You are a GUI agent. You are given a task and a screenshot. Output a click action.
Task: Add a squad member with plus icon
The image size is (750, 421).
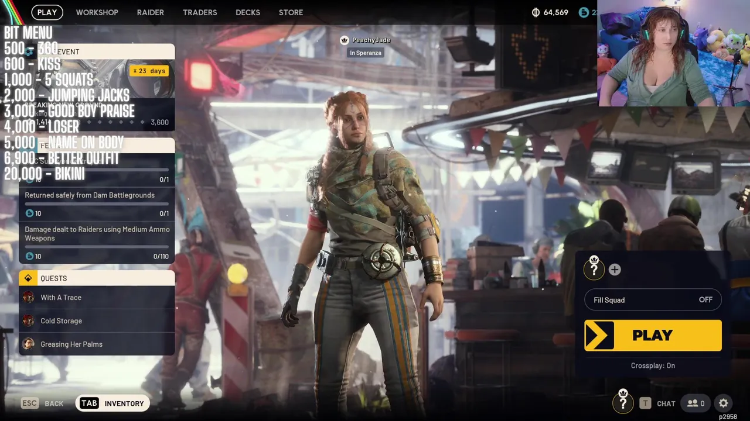pos(615,270)
